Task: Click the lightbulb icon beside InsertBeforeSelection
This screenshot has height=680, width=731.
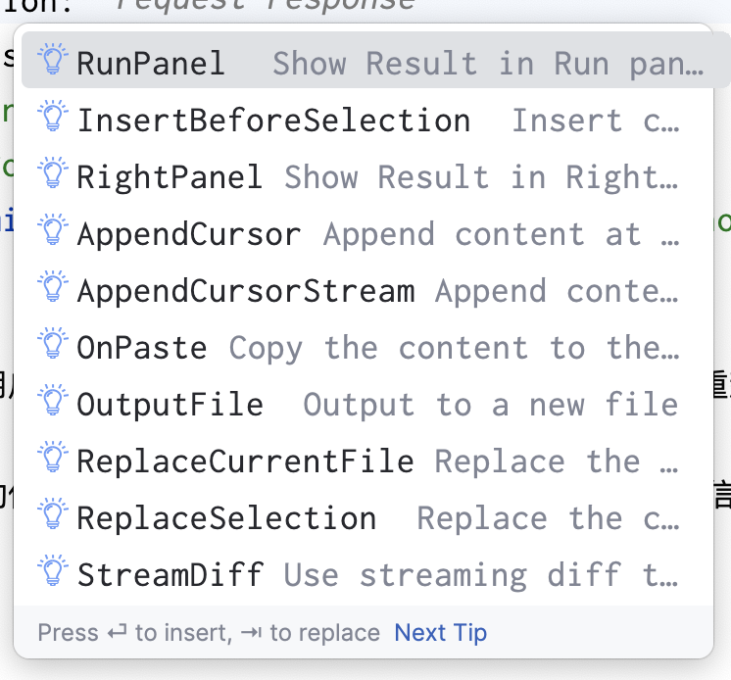Action: click(x=51, y=118)
